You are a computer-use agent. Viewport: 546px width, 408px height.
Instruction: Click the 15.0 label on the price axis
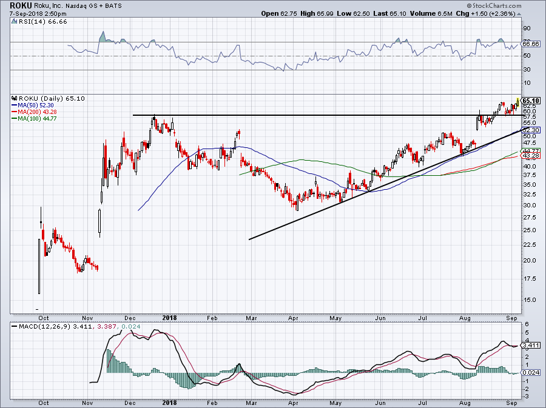click(x=529, y=300)
